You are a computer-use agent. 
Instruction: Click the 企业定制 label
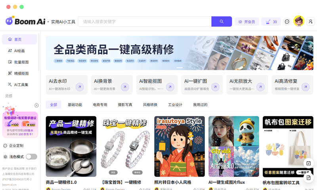coord(16,146)
